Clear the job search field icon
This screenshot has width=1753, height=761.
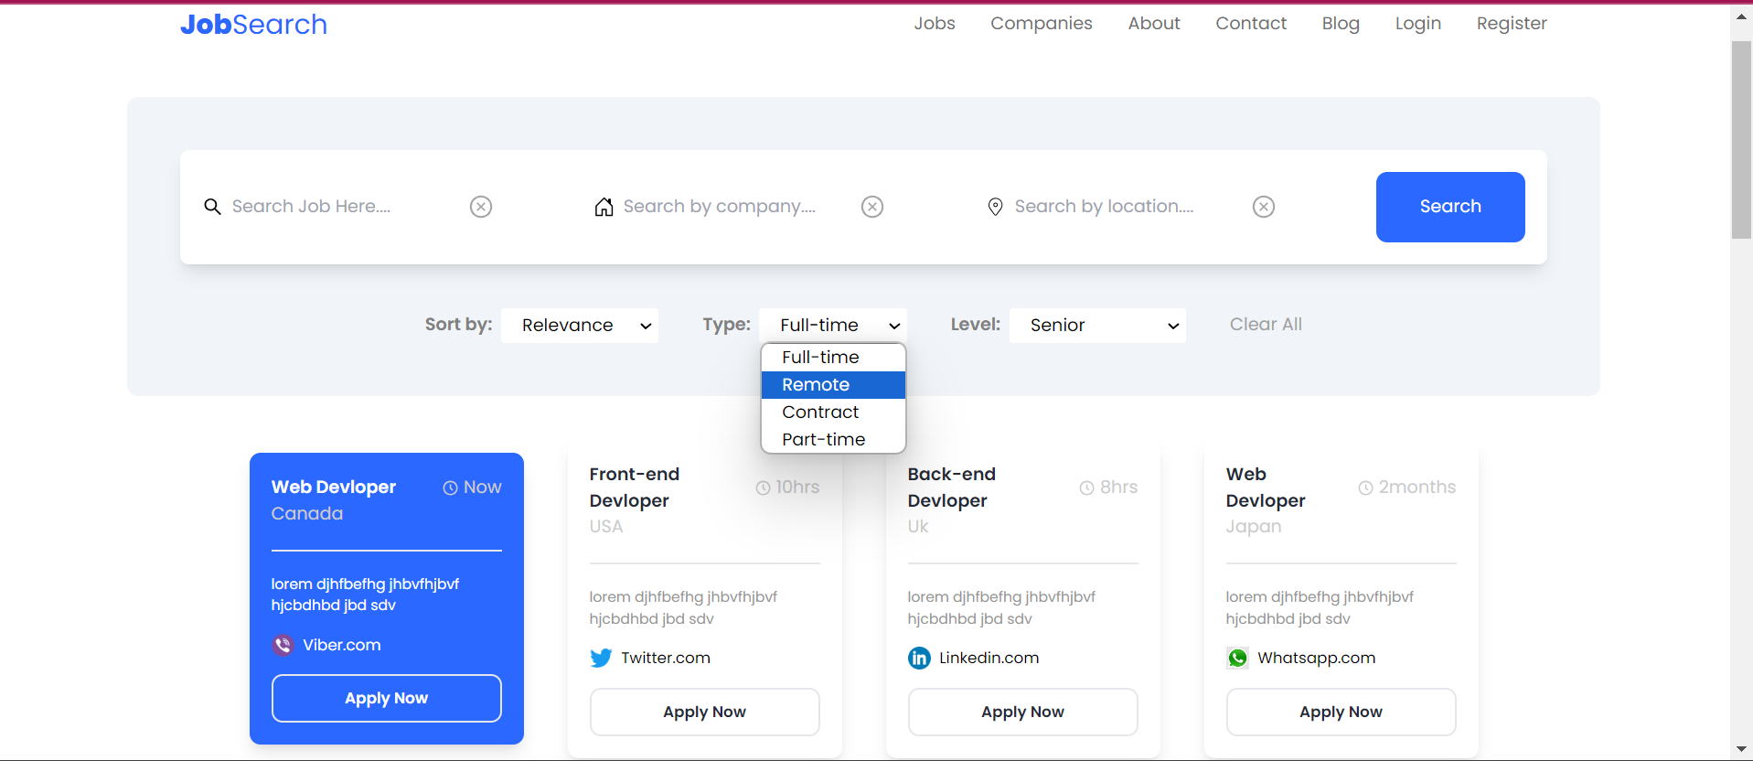(481, 207)
